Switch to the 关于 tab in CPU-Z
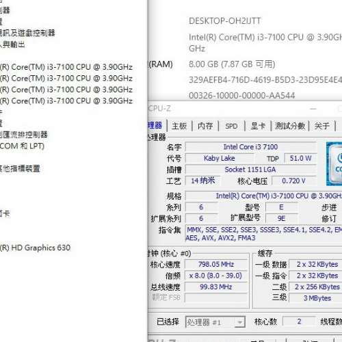342x342 pixels. coord(321,126)
